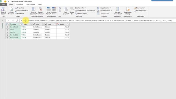Image resolution: width=176 pixels, height=99 pixels.
Task: Click the Table link in the Sheet2 row
Action: [x=24, y=32]
